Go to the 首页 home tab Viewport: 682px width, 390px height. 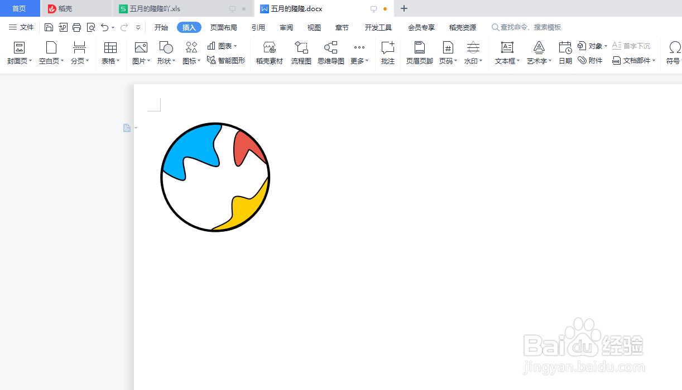[x=20, y=8]
